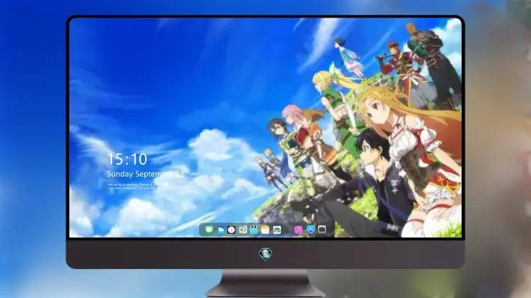The width and height of the screenshot is (531, 298).
Task: Click the 15:10 clock widget
Action: (127, 159)
